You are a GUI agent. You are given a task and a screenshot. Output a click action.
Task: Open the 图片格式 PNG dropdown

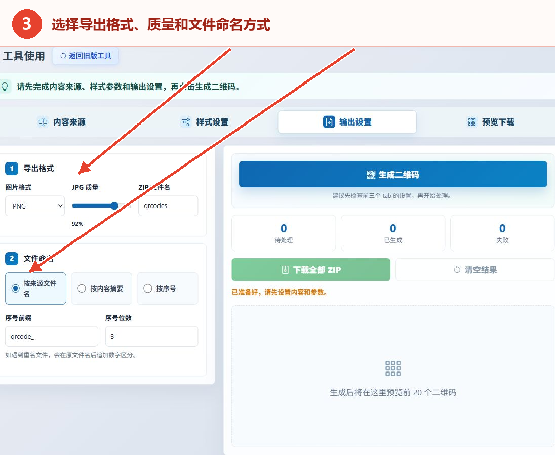click(x=35, y=206)
